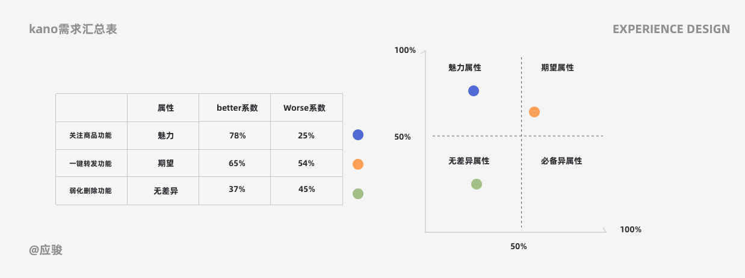The width and height of the screenshot is (745, 278).
Task: Select the green point in the chart
Action: (477, 184)
